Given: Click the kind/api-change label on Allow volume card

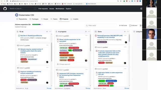Looking at the screenshot, I should tap(74, 48).
